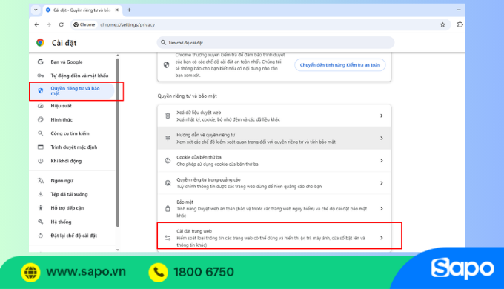Click the browser forward arrow
The height and width of the screenshot is (289, 504).
point(49,24)
